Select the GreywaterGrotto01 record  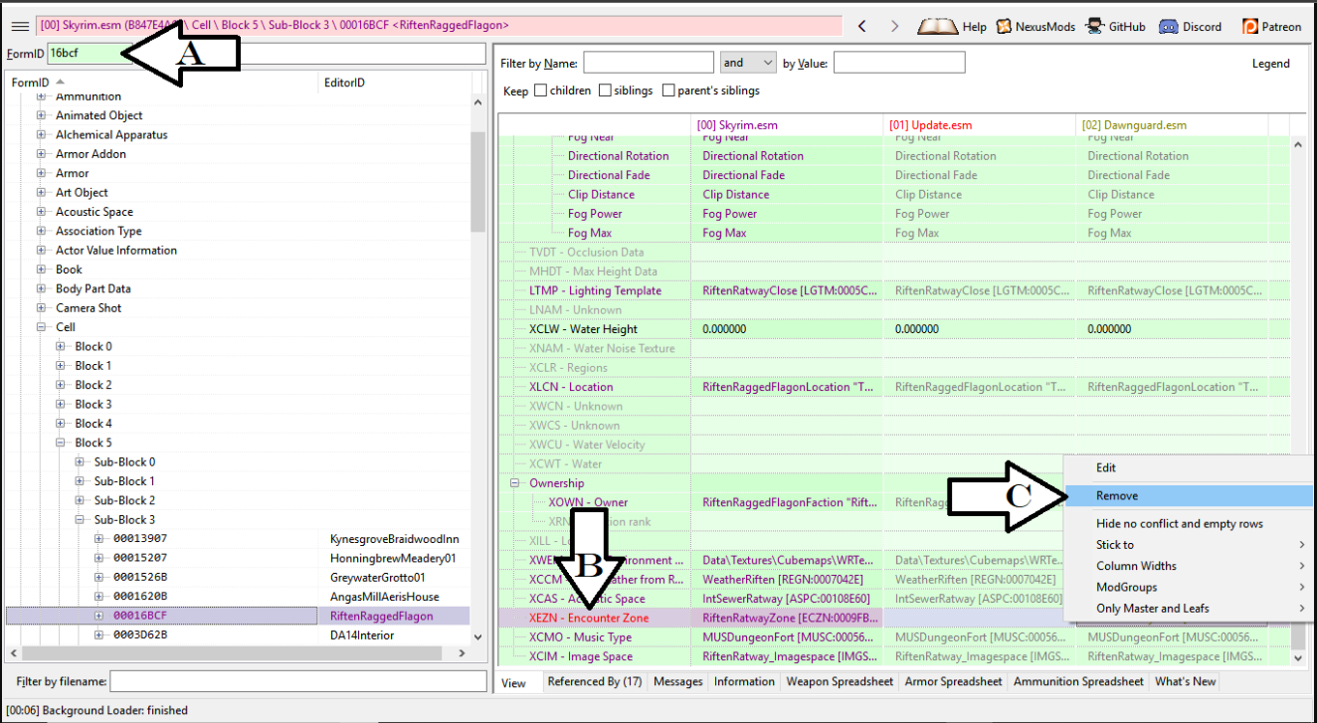(238, 578)
